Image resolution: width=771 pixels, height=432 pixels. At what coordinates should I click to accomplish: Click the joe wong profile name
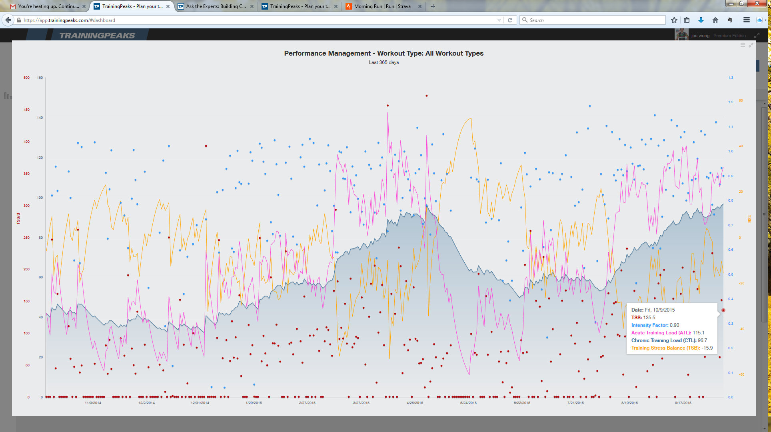click(700, 36)
